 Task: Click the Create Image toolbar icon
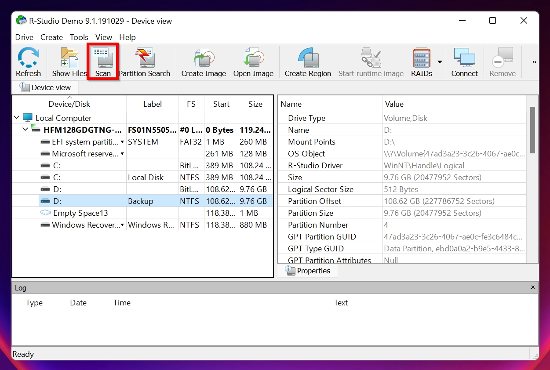pyautogui.click(x=204, y=62)
